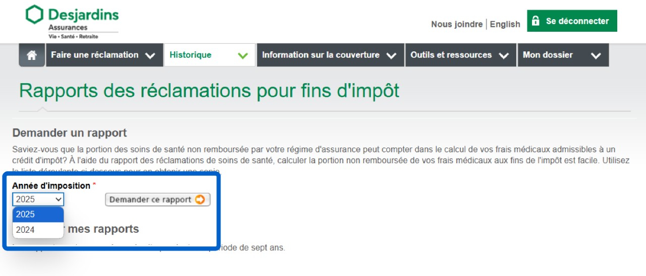Expand the chevron beside Faire une réclamation

point(150,56)
